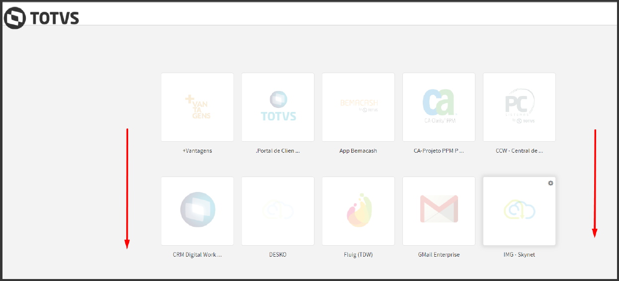Image resolution: width=619 pixels, height=281 pixels.
Task: Open the CA Clarity PPM tile
Action: point(439,107)
